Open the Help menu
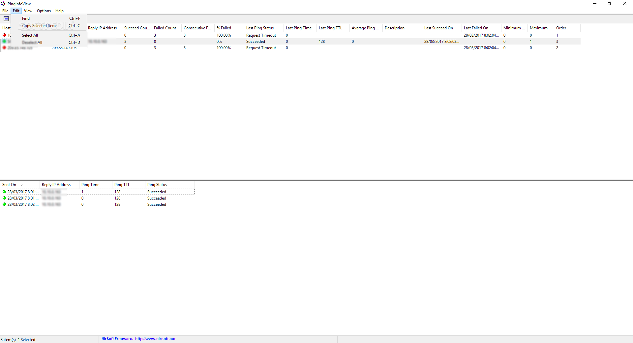This screenshot has width=633, height=343. tap(59, 11)
